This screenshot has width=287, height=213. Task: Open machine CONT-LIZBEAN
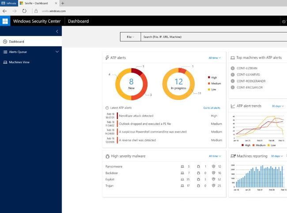(x=247, y=68)
